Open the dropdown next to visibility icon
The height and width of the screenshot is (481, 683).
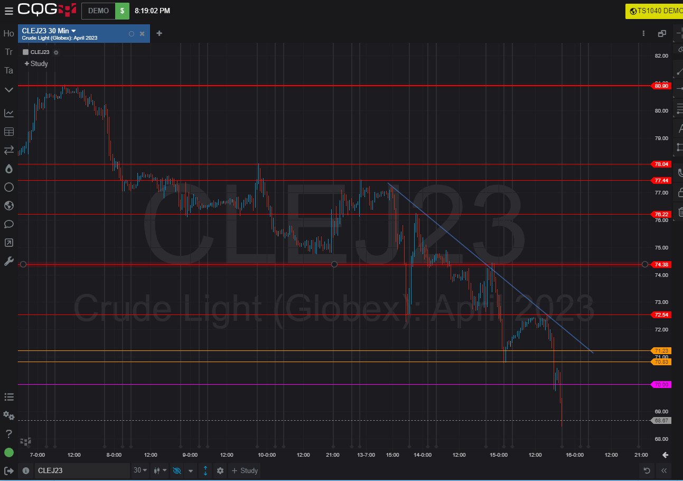[191, 470]
